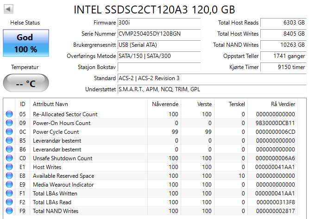Click raw value 000000002817
The width and height of the screenshot is (309, 219).
click(x=275, y=211)
